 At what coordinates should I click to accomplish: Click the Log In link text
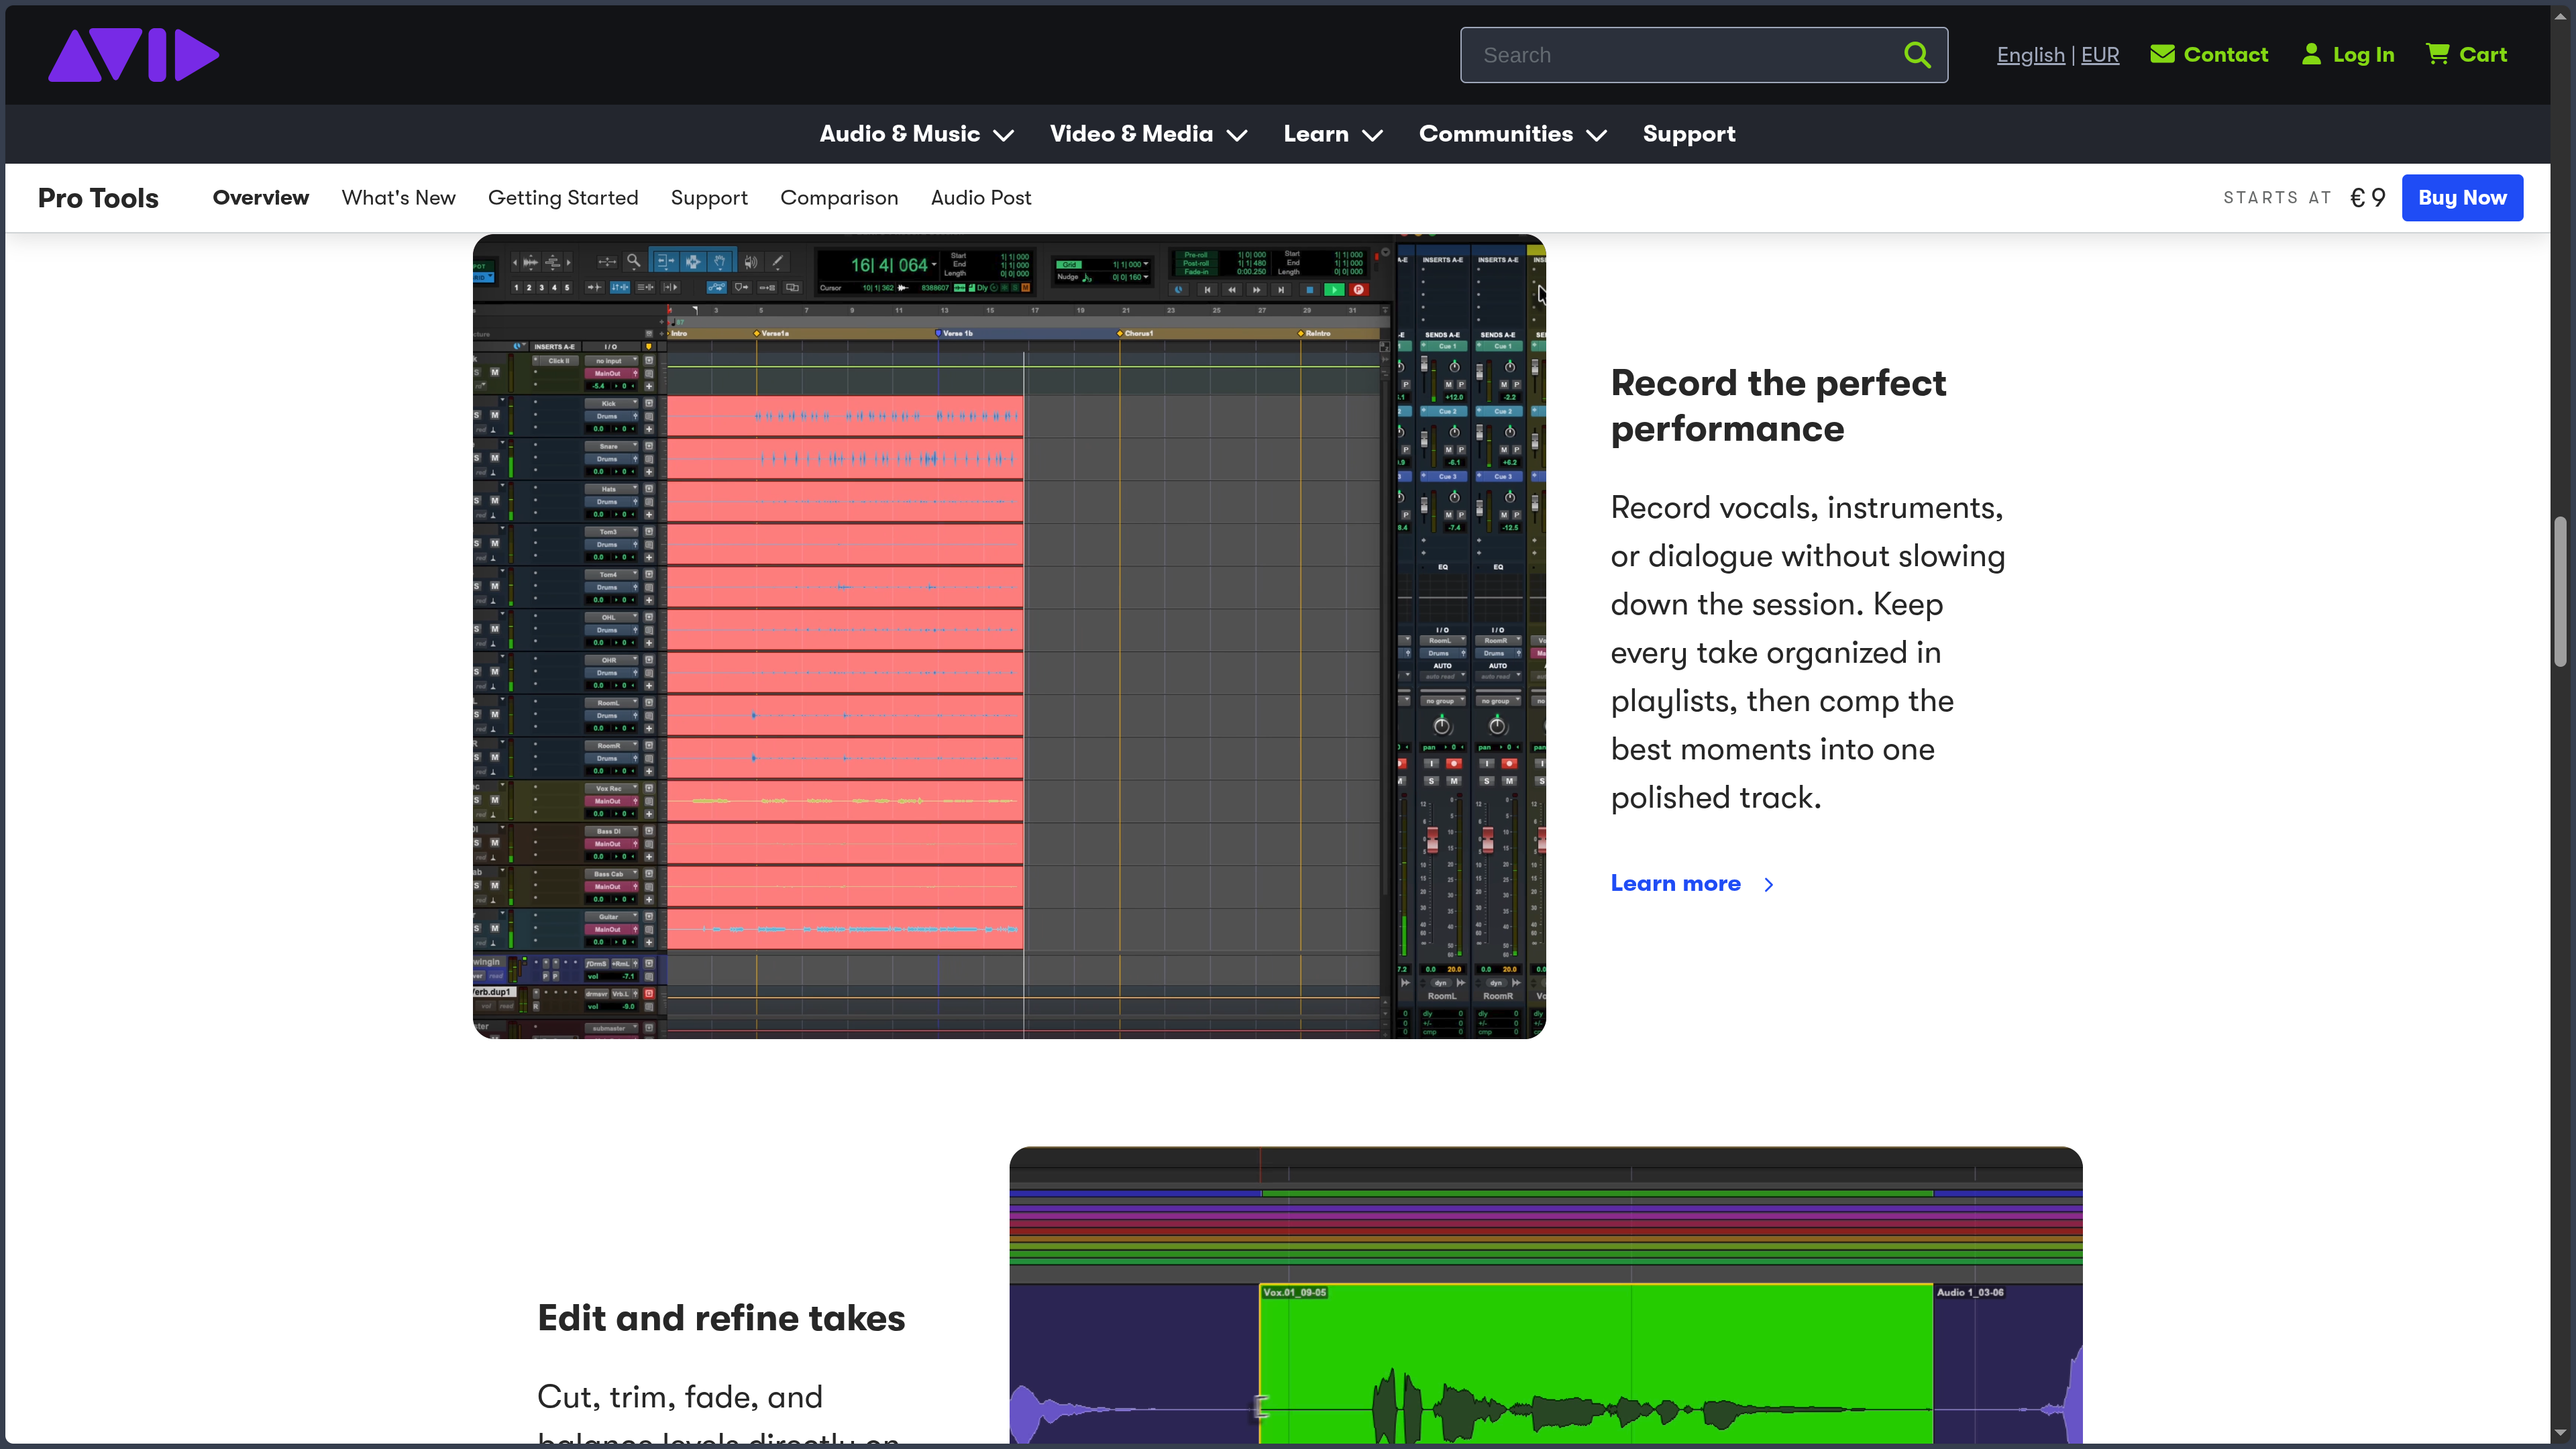tap(2363, 54)
